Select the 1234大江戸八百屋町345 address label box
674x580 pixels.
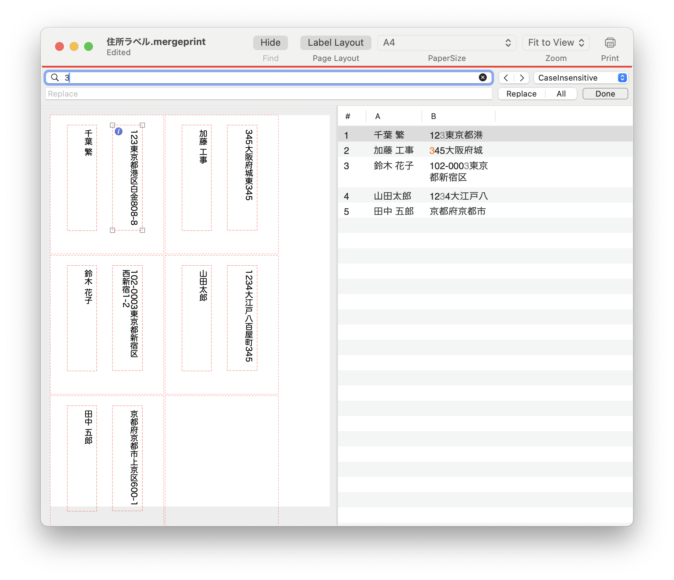click(242, 318)
